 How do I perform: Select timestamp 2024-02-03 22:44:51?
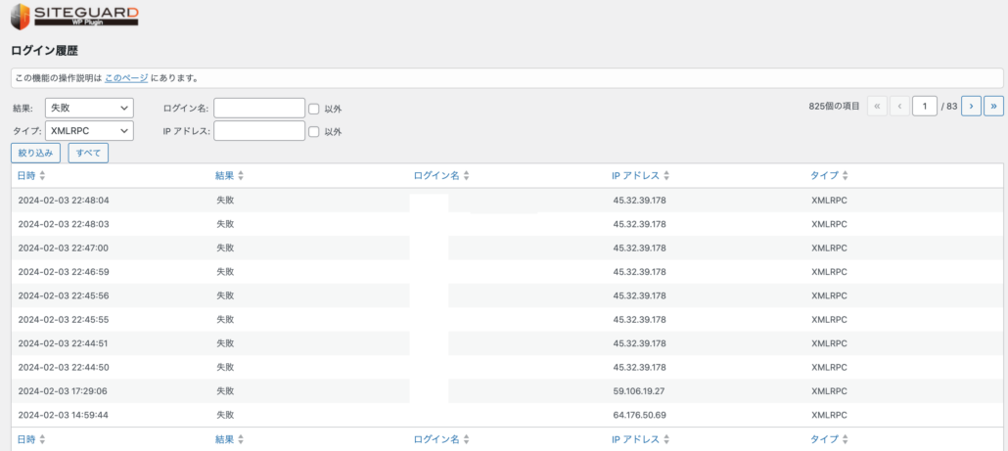[64, 343]
